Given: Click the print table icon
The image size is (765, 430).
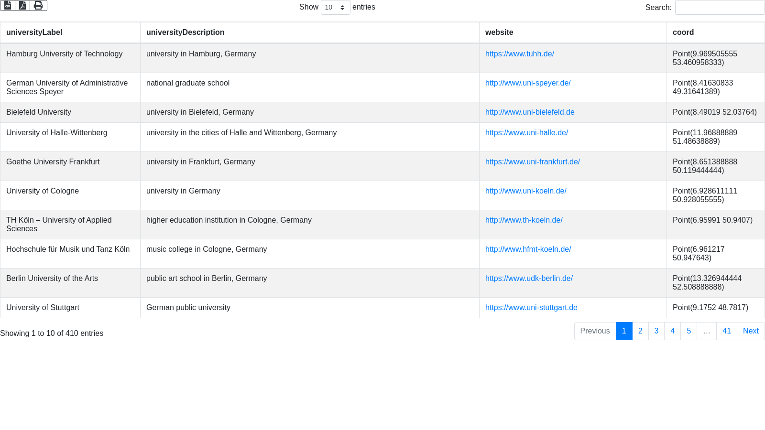Looking at the screenshot, I should pyautogui.click(x=38, y=5).
